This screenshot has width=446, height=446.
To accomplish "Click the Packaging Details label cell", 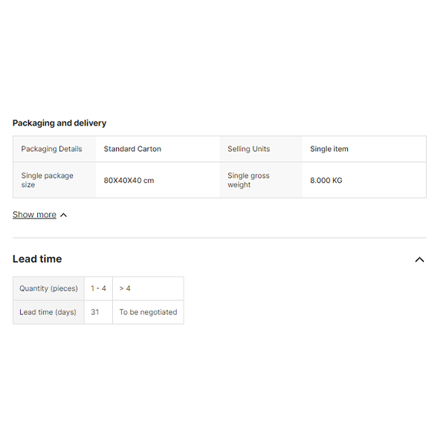I will (51, 149).
